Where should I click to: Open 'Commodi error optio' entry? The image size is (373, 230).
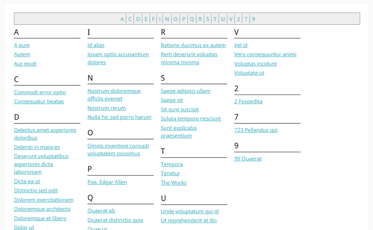pos(40,92)
